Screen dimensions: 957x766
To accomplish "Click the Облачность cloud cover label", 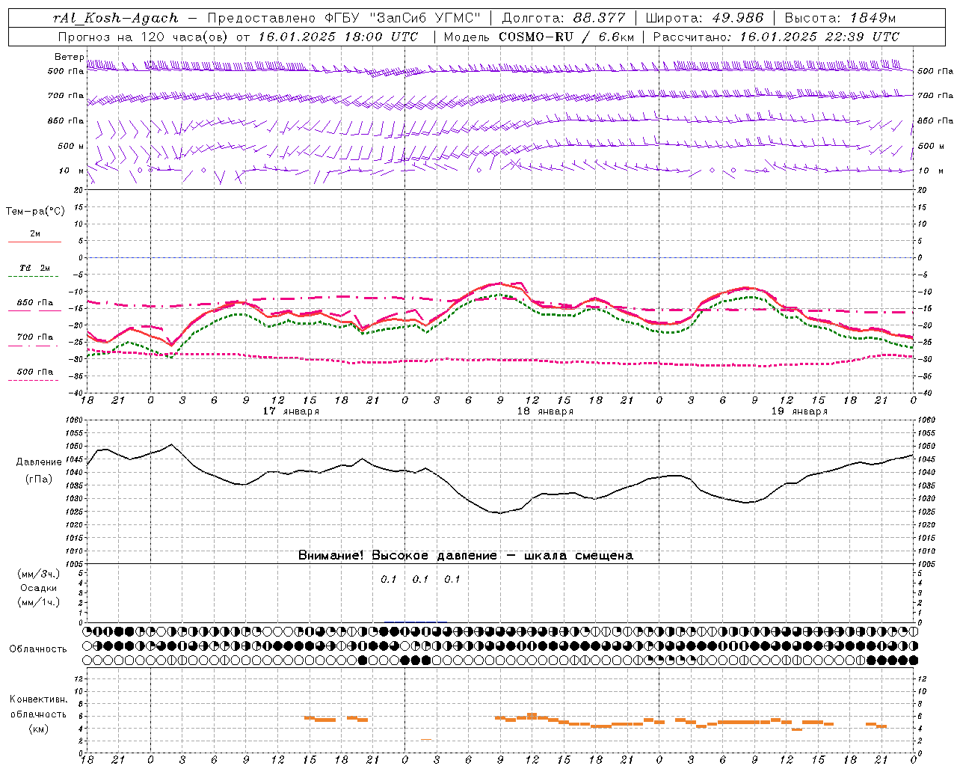I will click(x=38, y=649).
